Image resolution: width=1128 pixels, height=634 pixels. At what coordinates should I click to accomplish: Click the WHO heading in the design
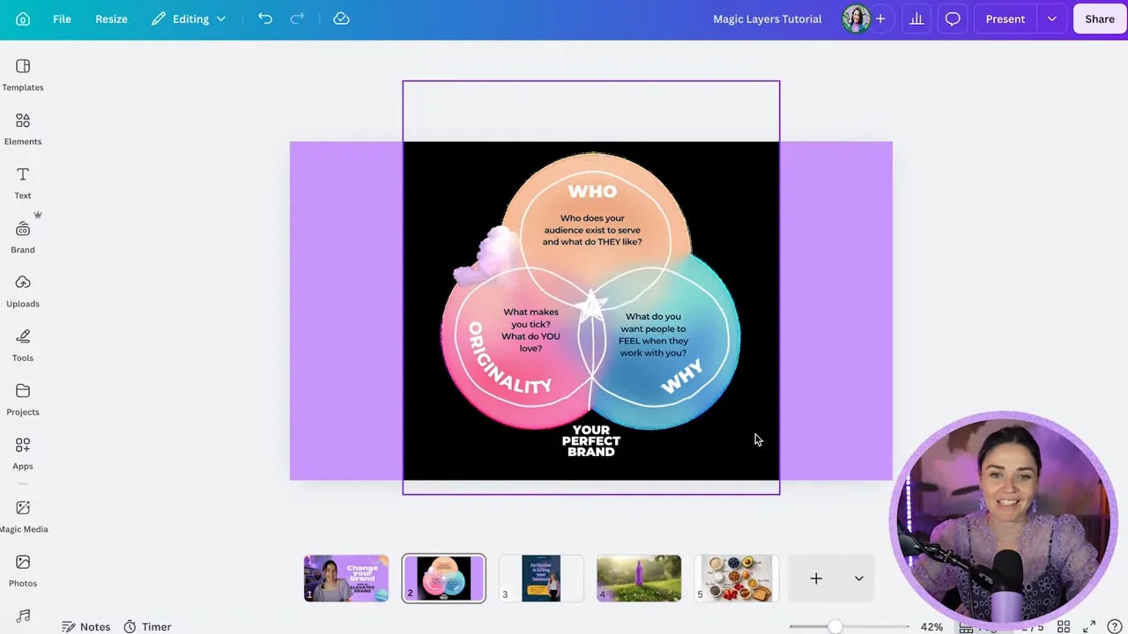pyautogui.click(x=592, y=191)
